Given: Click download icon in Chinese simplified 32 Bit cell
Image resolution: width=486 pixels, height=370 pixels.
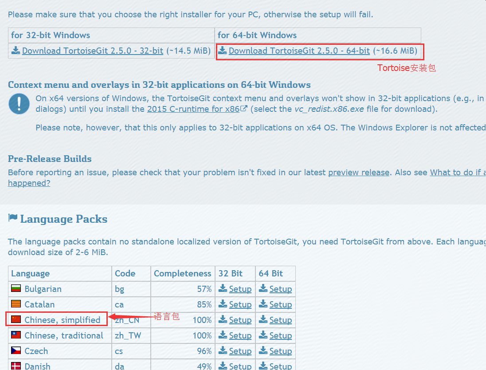Looking at the screenshot, I should [223, 319].
